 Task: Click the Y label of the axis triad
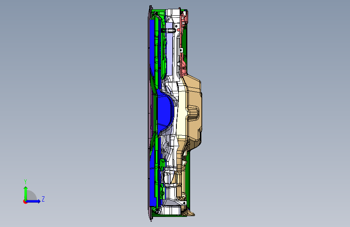pos(25,182)
